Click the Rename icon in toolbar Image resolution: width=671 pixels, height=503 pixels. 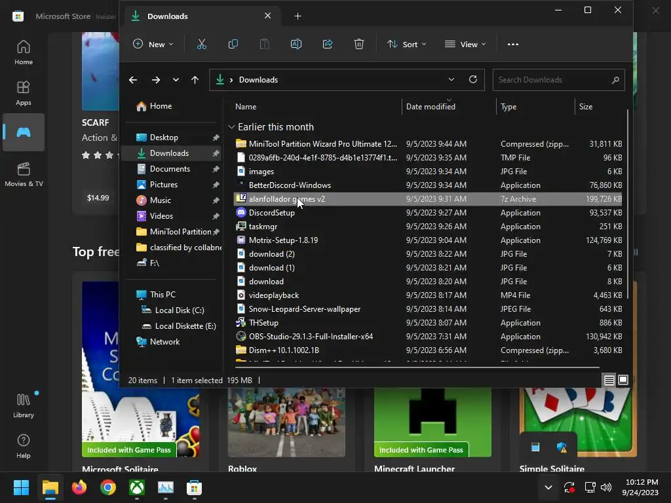point(296,44)
